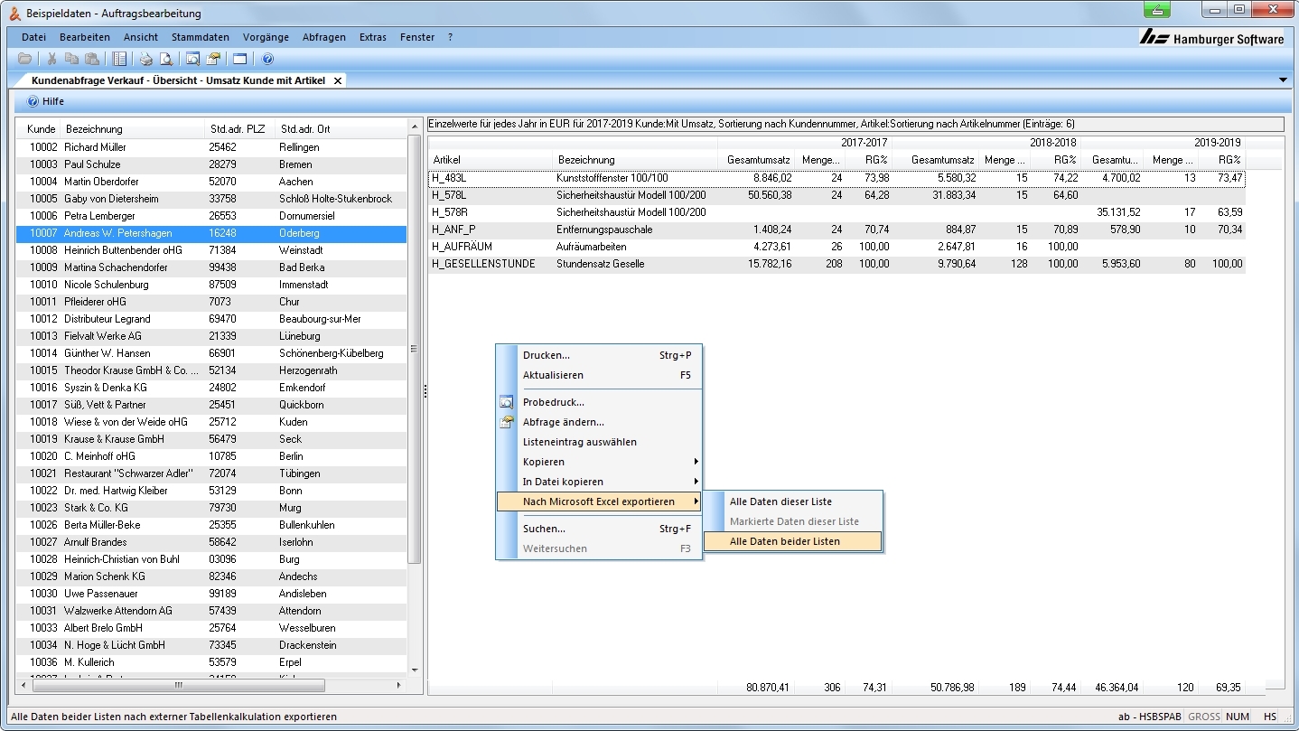Open the Stammdaten menu
This screenshot has width=1299, height=731.
[200, 37]
